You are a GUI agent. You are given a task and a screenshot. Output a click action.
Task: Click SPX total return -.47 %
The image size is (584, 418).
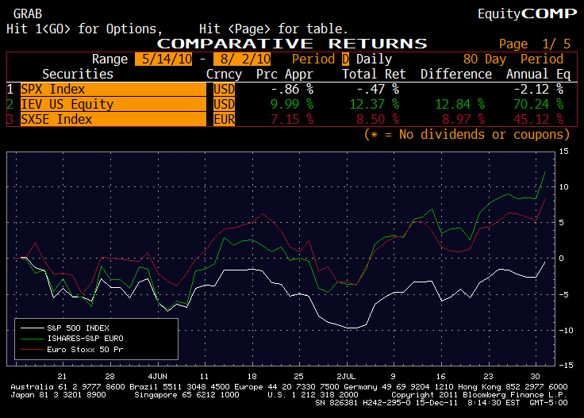tap(378, 90)
